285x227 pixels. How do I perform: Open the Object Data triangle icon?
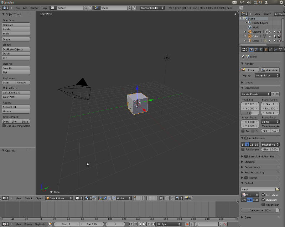pos(281,49)
